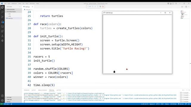This screenshot has width=191, height=107.
Task: Open Manage settings gear in activity bar
Action: pos(2,100)
